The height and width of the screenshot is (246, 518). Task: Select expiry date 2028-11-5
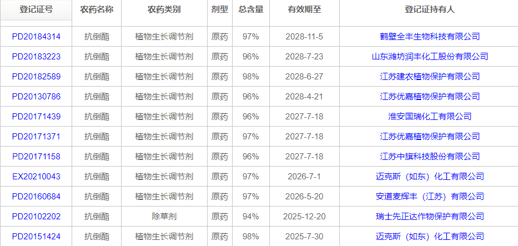(304, 37)
